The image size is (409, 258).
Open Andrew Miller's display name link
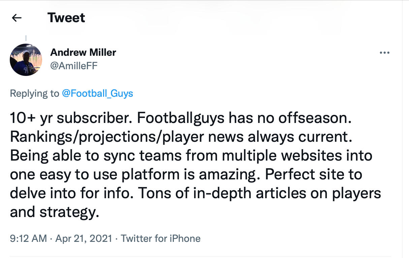click(x=83, y=52)
